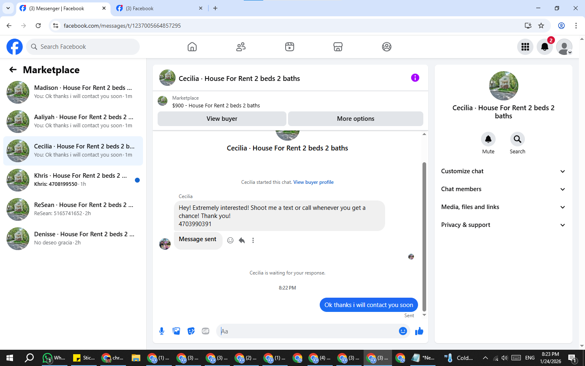Open Madison House For Rent conversation
Viewport: 585px width, 366px height.
73,92
